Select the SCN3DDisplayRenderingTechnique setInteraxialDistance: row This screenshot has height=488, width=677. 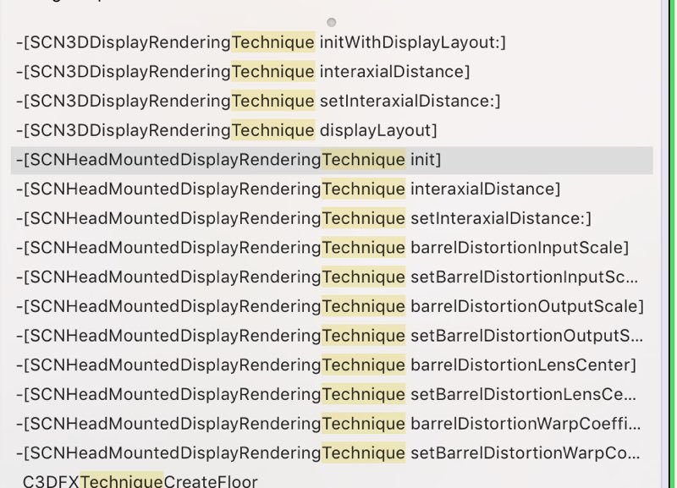click(332, 101)
